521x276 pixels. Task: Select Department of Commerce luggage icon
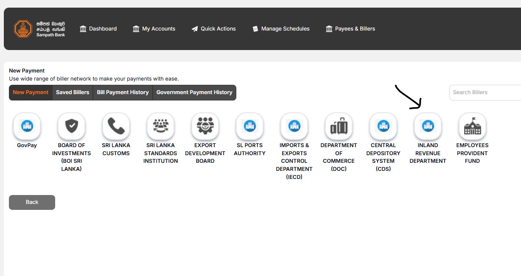(339, 126)
